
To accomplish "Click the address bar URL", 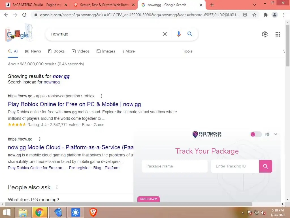I will (139, 15).
